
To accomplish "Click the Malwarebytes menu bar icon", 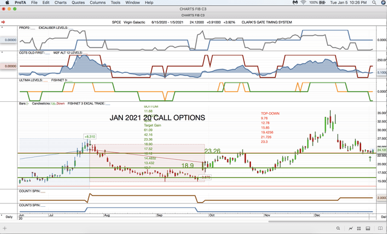I will click(x=295, y=2).
